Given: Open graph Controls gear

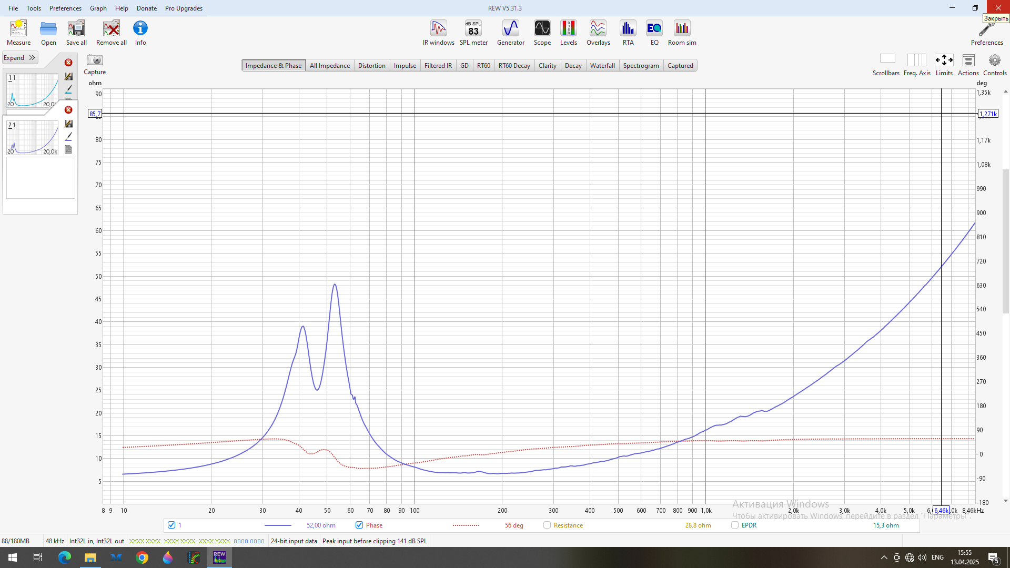Looking at the screenshot, I should pos(995,65).
